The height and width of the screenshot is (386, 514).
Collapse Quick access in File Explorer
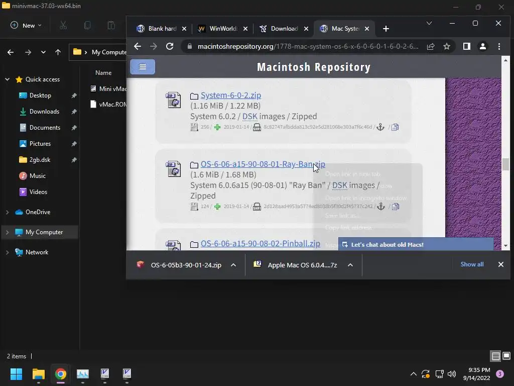click(x=7, y=79)
